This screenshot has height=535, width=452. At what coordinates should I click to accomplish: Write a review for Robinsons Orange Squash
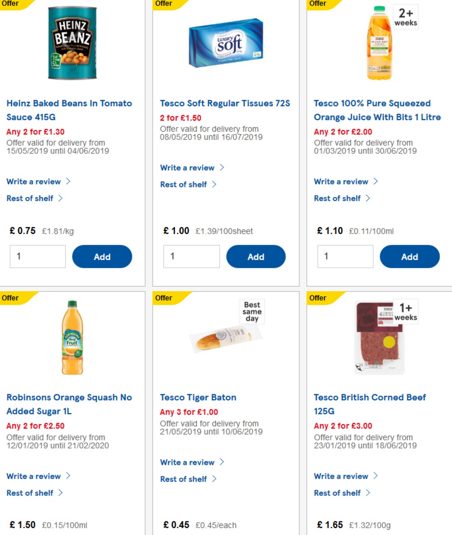pyautogui.click(x=34, y=476)
